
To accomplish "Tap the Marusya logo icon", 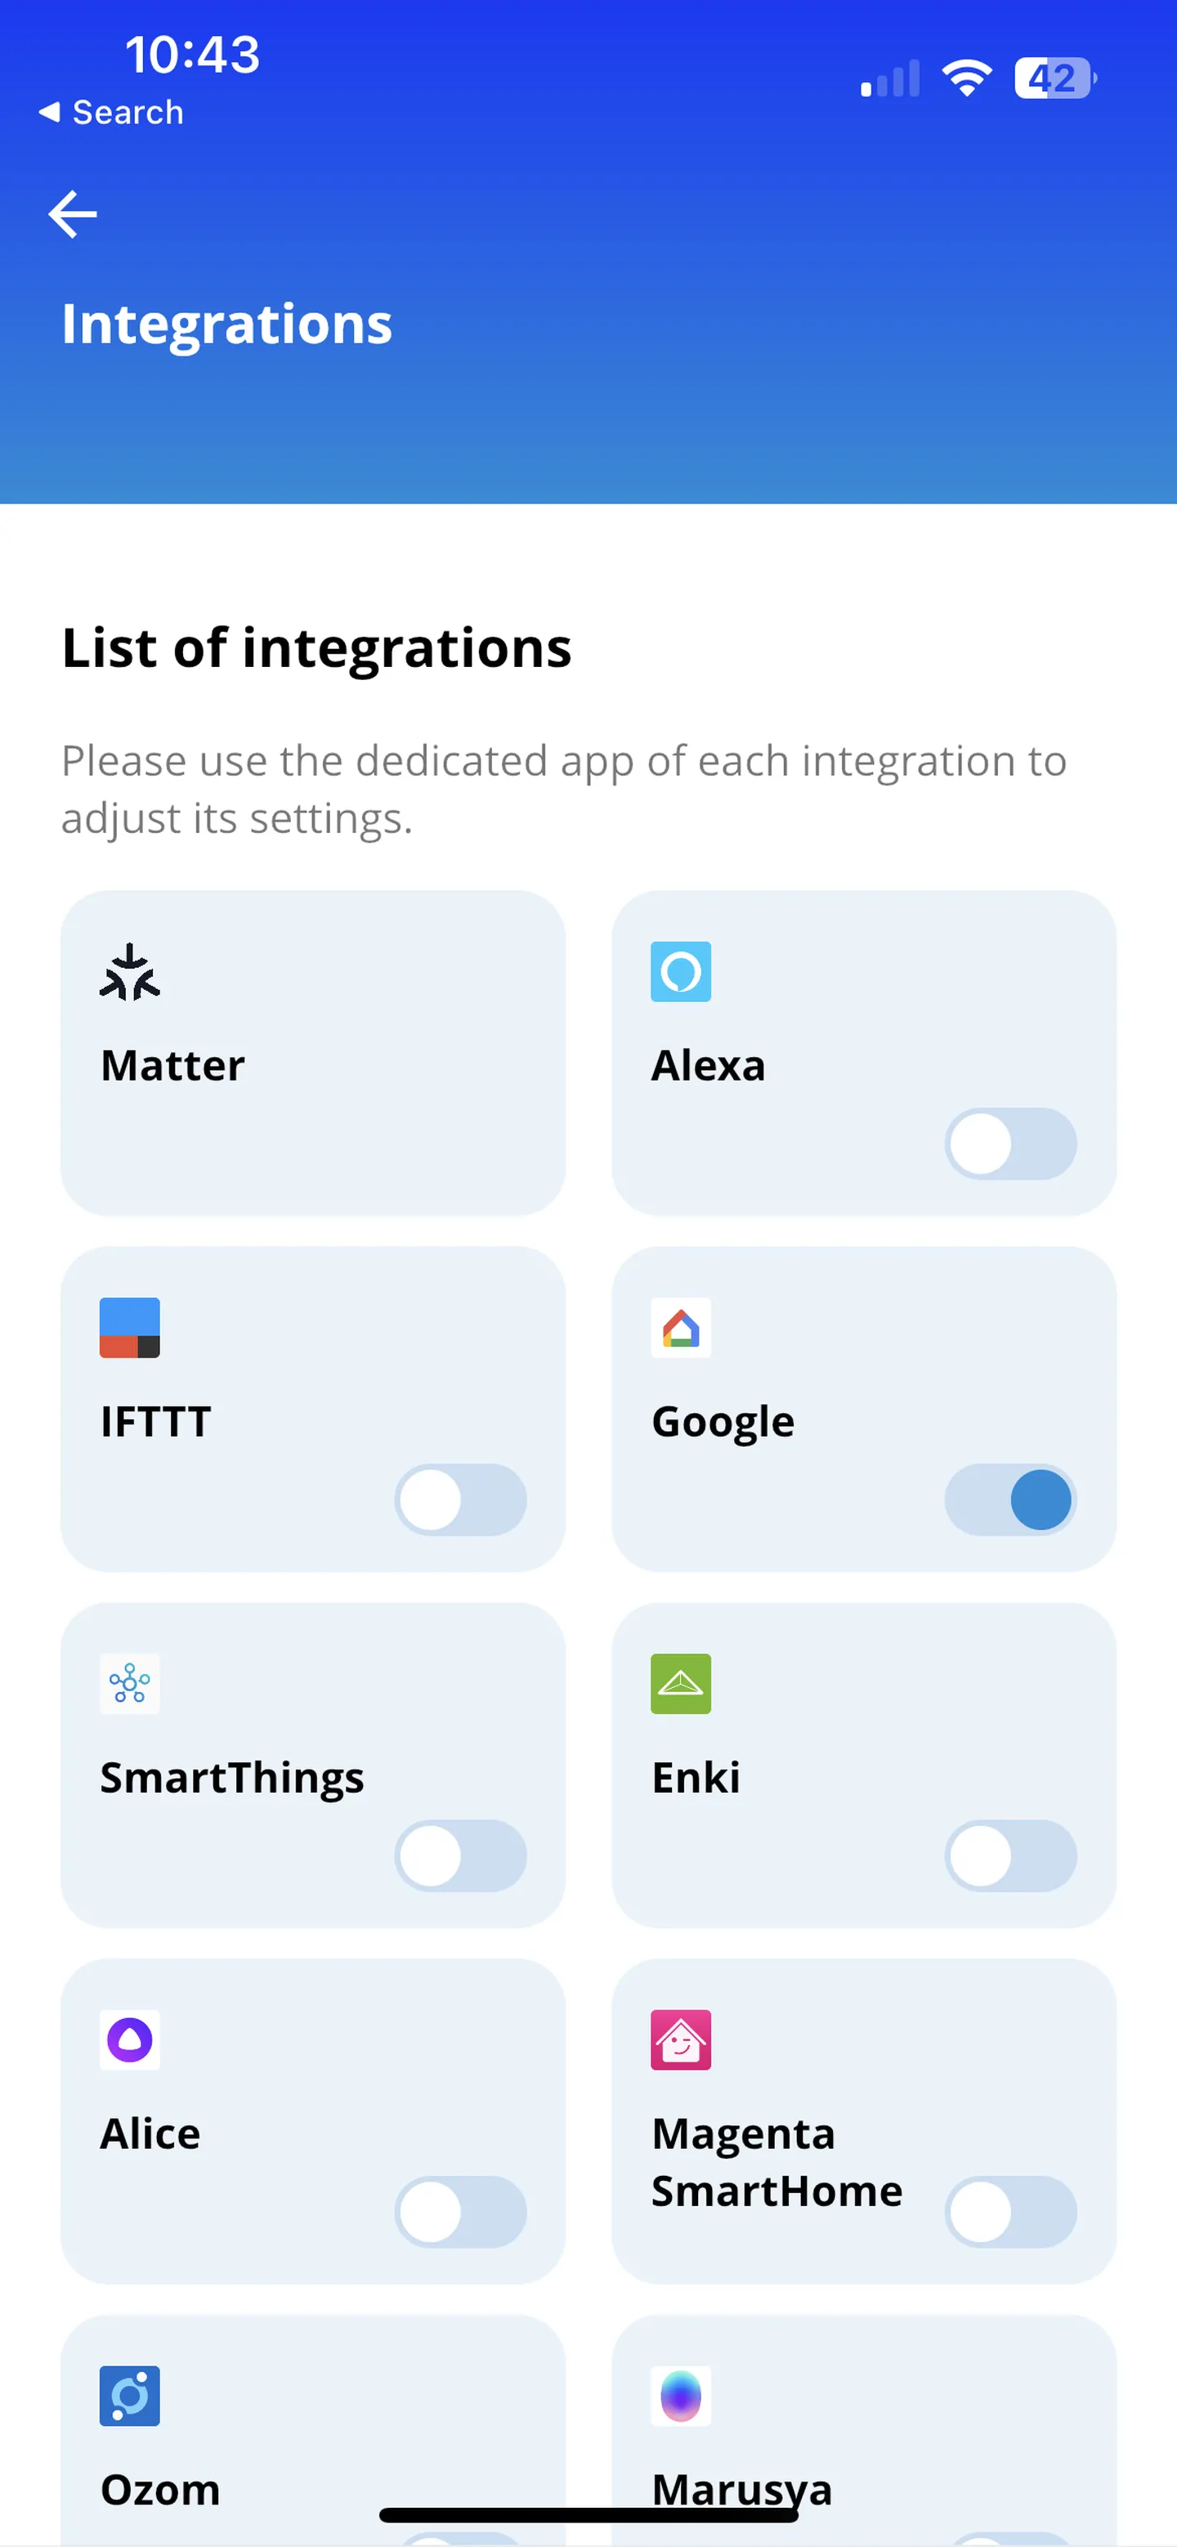I will click(x=681, y=2396).
